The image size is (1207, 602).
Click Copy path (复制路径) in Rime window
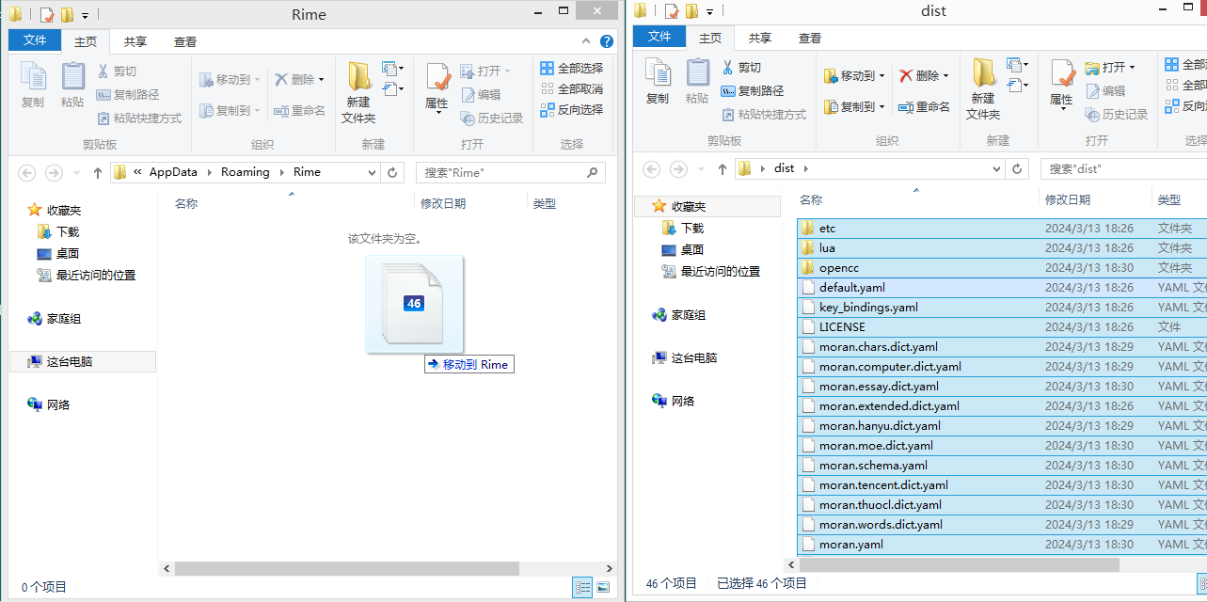point(128,95)
